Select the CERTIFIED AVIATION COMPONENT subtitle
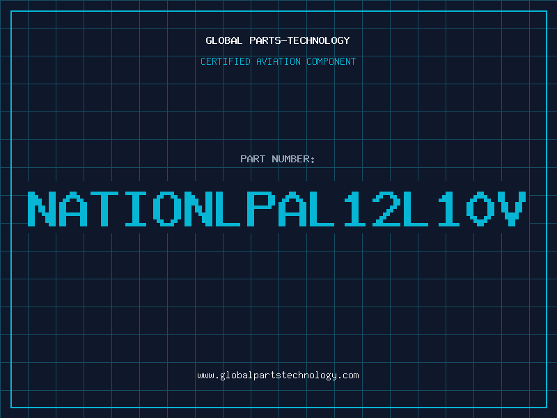The image size is (557, 418). coord(278,61)
